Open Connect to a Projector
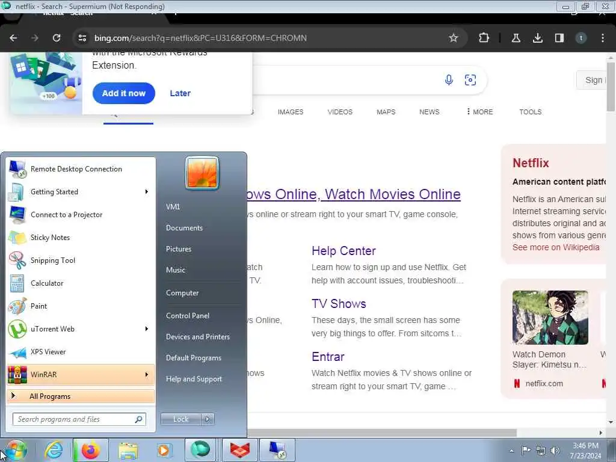616x462 pixels. point(81,215)
